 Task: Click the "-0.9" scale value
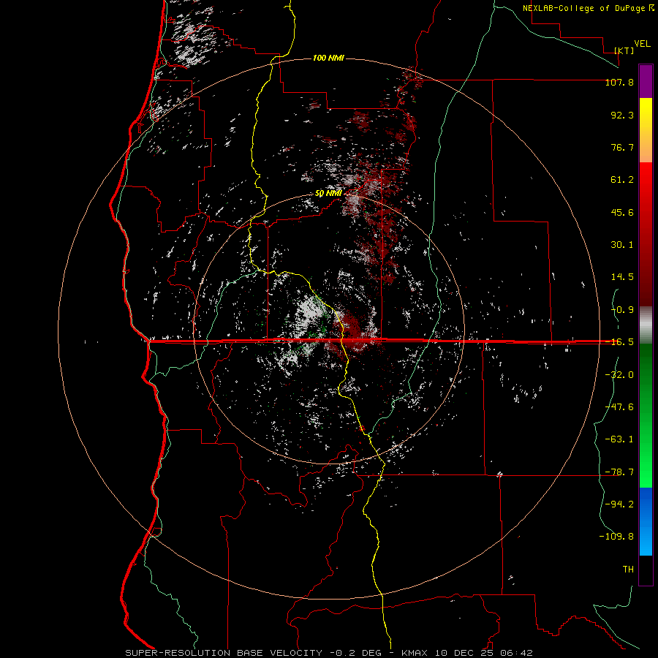pos(622,310)
